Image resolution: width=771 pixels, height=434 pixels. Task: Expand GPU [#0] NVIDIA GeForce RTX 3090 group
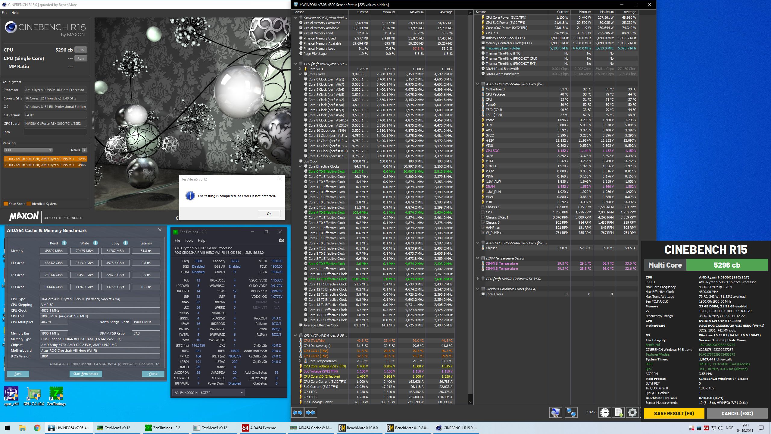tap(478, 279)
